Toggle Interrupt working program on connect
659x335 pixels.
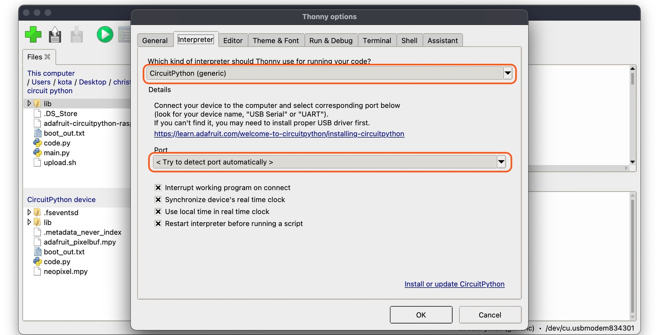click(158, 187)
